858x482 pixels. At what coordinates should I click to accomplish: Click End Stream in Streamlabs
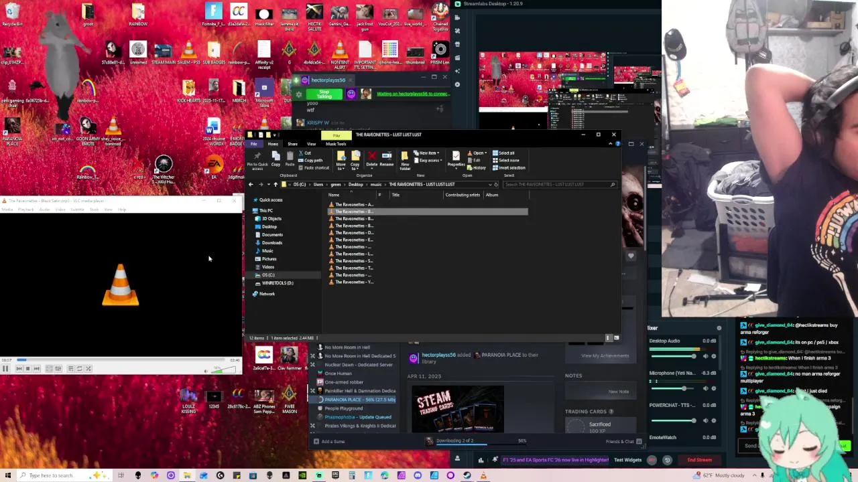point(699,460)
